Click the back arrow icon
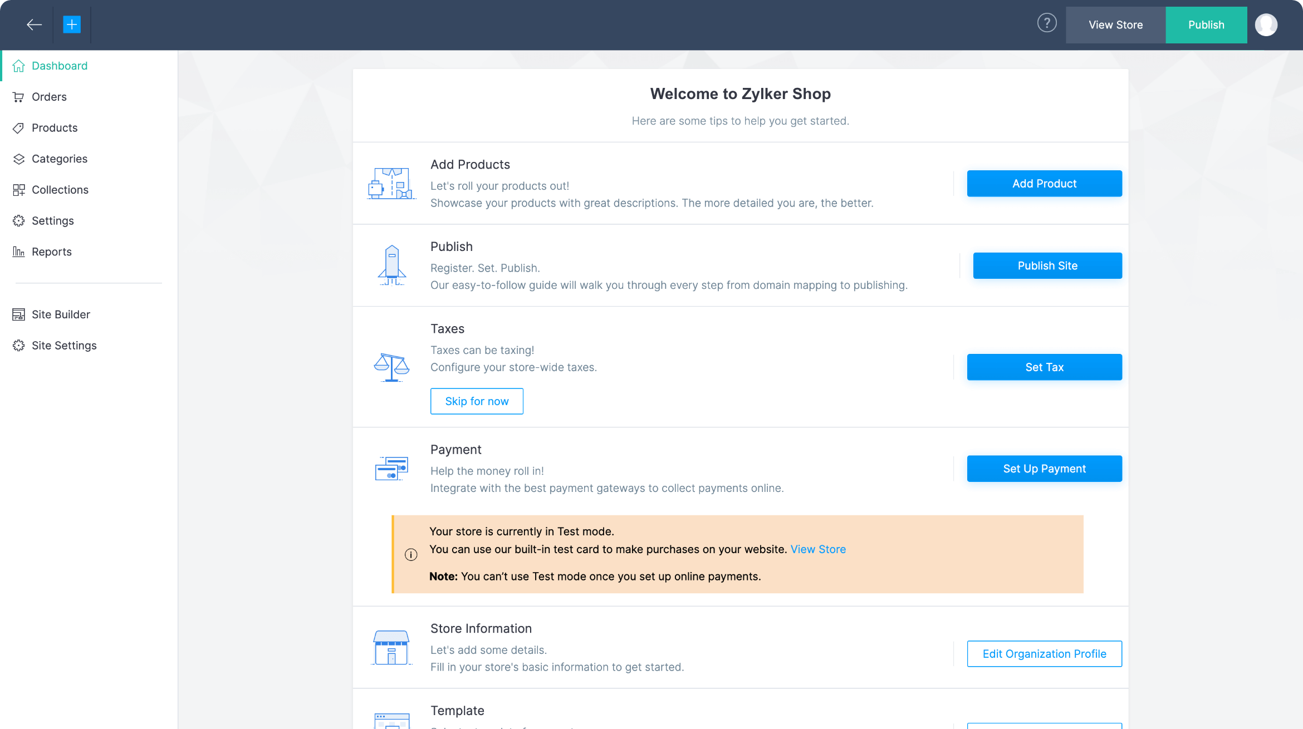 (34, 24)
